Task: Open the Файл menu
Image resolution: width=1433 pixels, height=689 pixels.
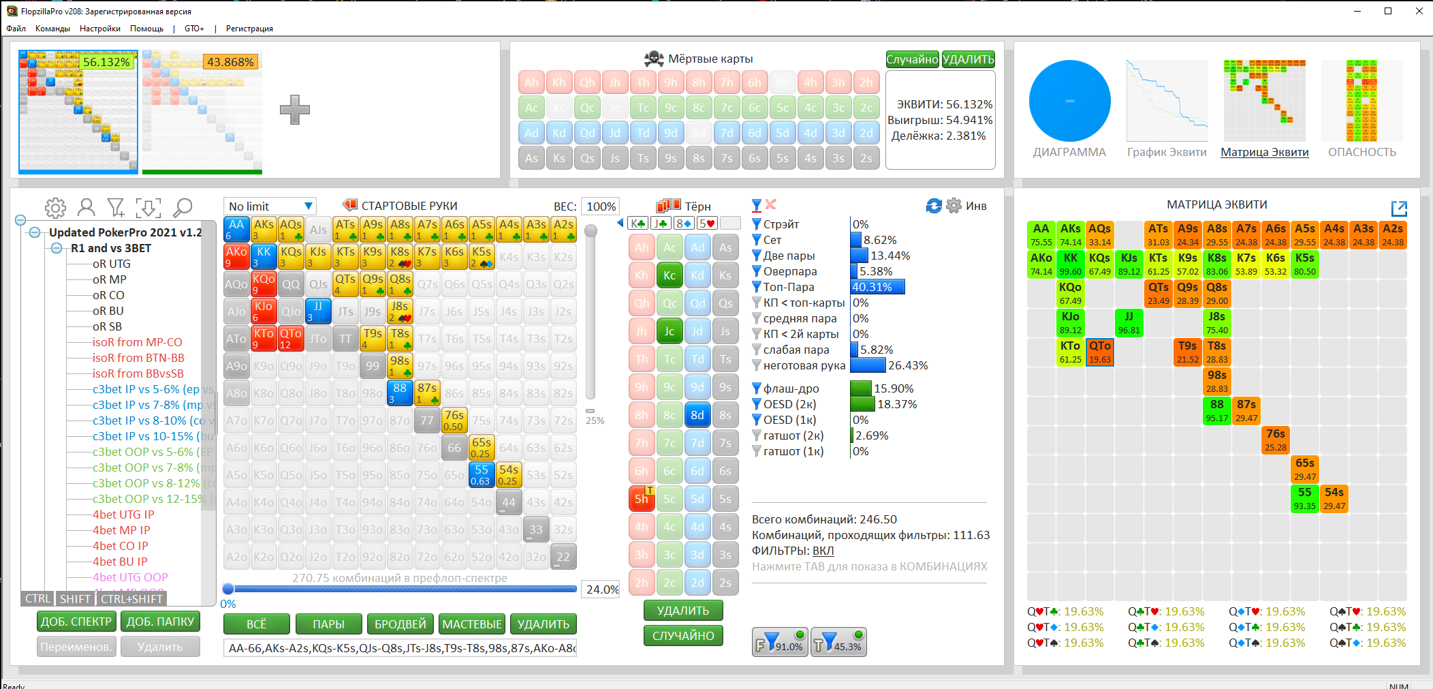Action: point(16,29)
